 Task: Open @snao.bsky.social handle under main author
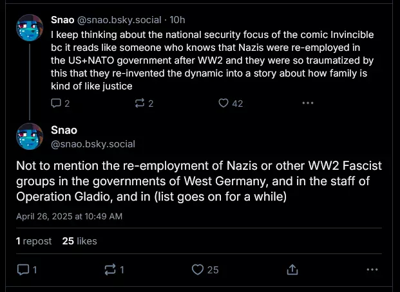pos(93,144)
